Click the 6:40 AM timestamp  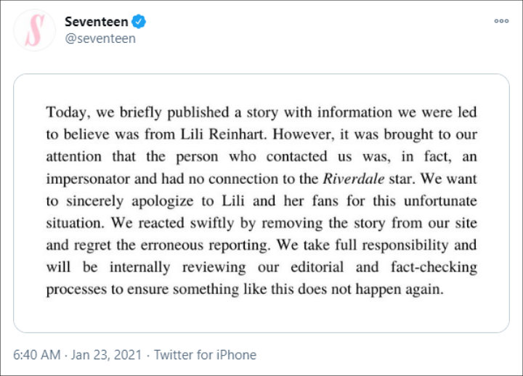[x=37, y=355]
